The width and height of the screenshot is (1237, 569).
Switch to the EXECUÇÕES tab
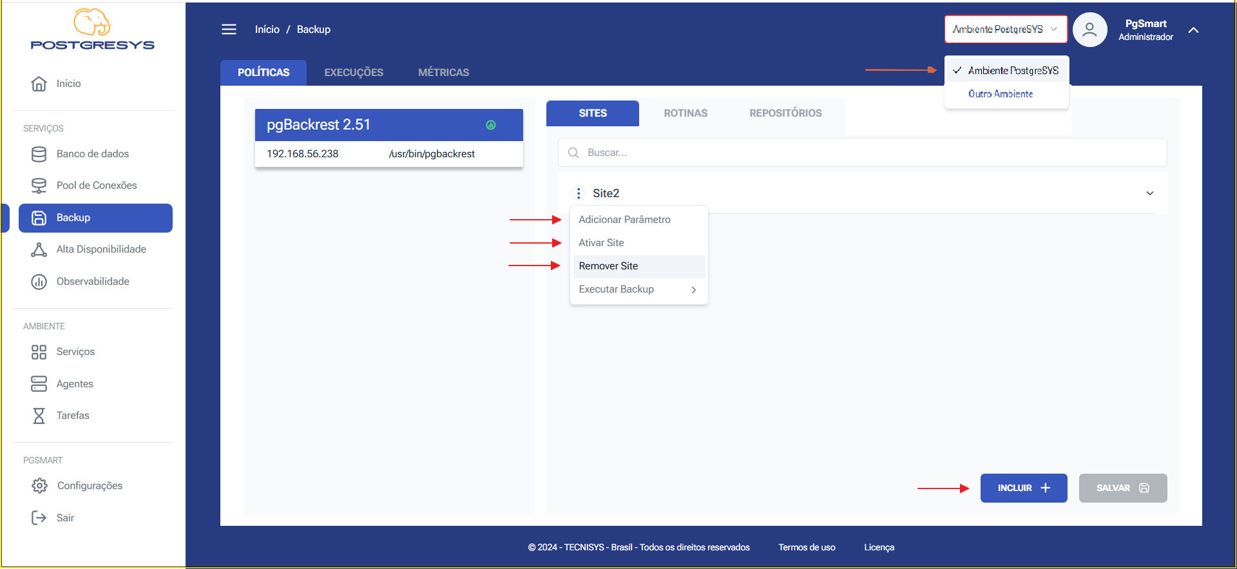tap(354, 73)
